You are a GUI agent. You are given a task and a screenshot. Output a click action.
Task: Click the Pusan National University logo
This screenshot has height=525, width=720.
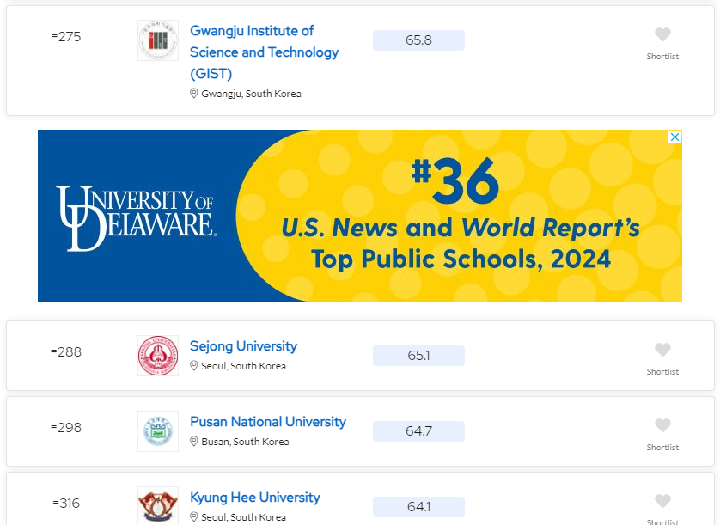pos(158,431)
